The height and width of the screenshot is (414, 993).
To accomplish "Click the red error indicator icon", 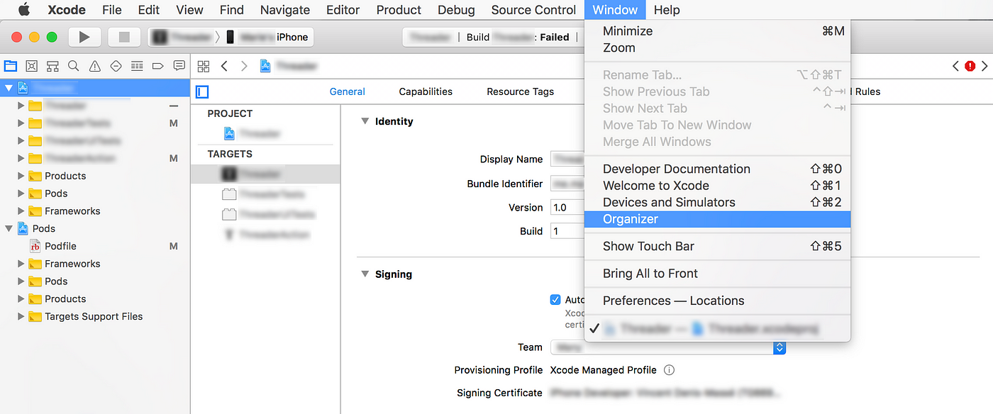I will point(970,66).
